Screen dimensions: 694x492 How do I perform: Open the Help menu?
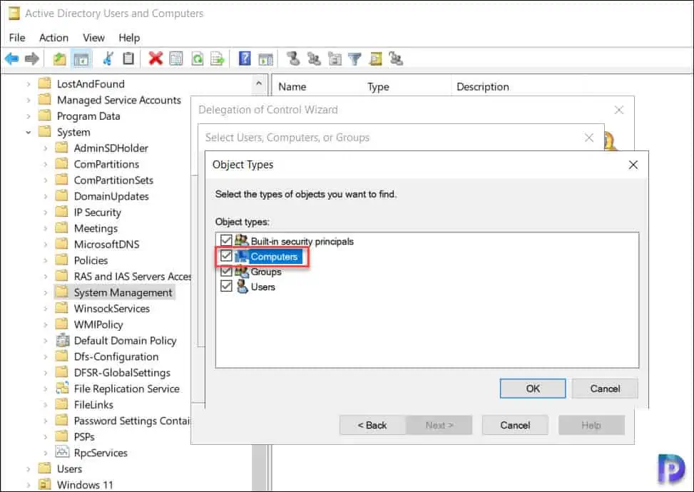tap(129, 38)
